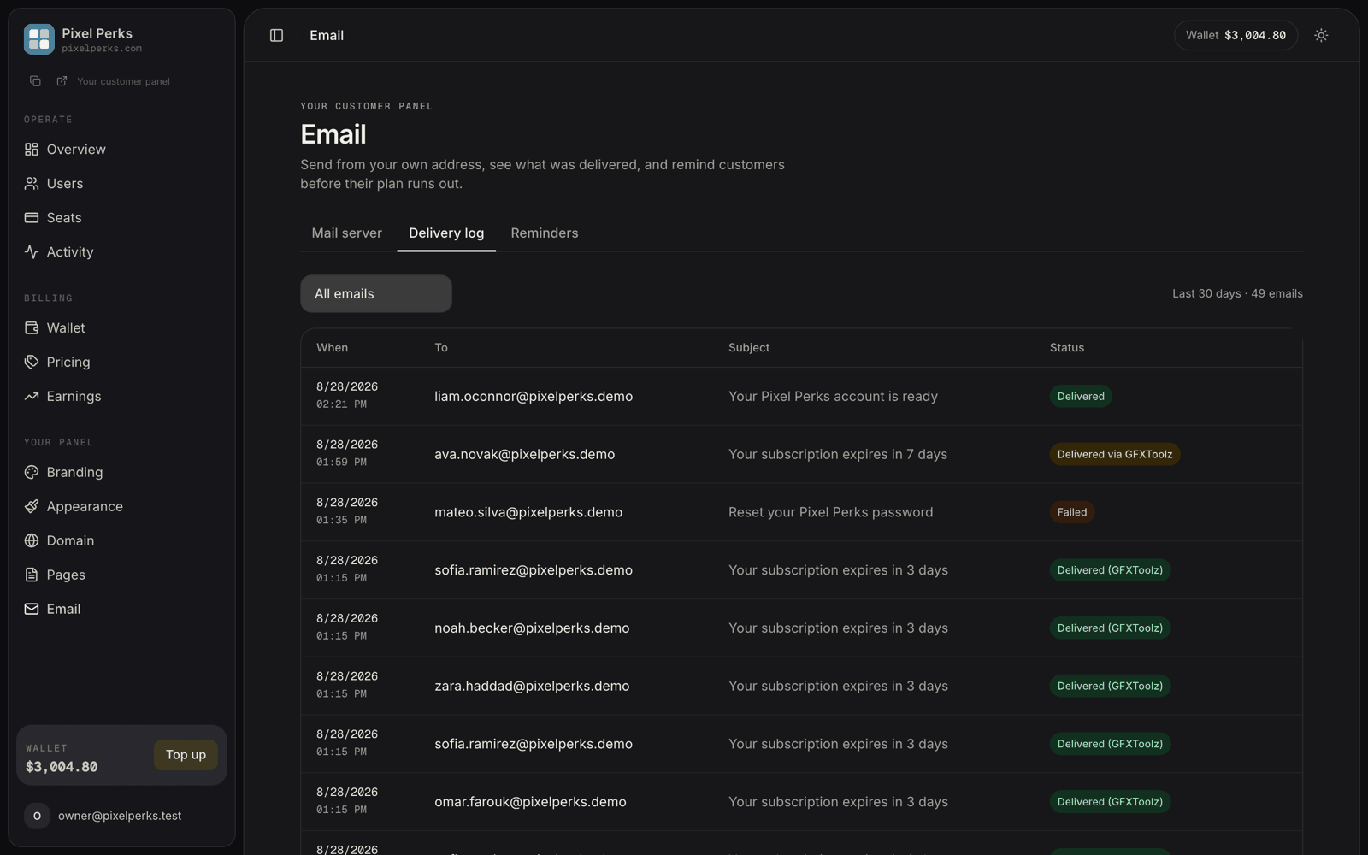Select mateo.silva@pixelperks.demo recipient
The width and height of the screenshot is (1368, 855).
[x=528, y=512]
